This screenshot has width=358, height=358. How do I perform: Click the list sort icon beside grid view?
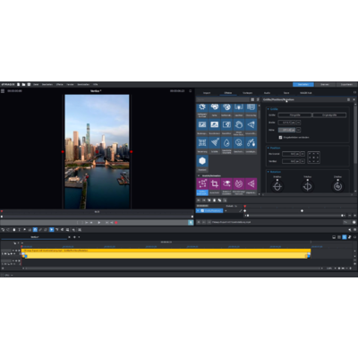[258, 99]
